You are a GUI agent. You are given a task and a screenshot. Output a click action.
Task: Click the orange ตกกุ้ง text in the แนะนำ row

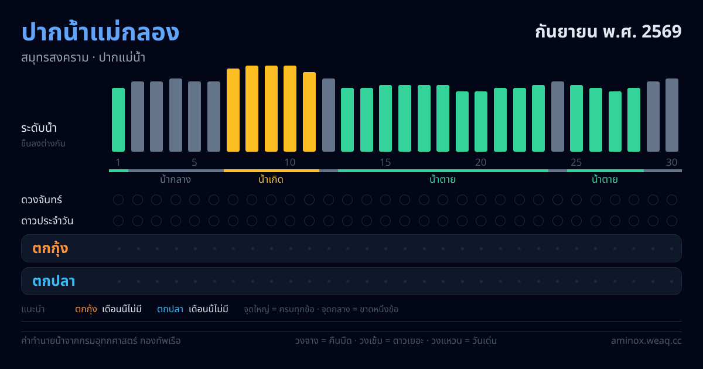86,309
